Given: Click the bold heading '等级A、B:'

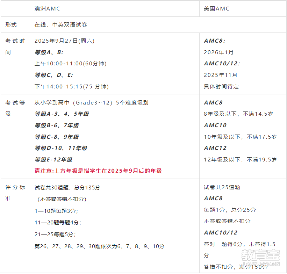Looking at the screenshot, I should [x=49, y=52].
